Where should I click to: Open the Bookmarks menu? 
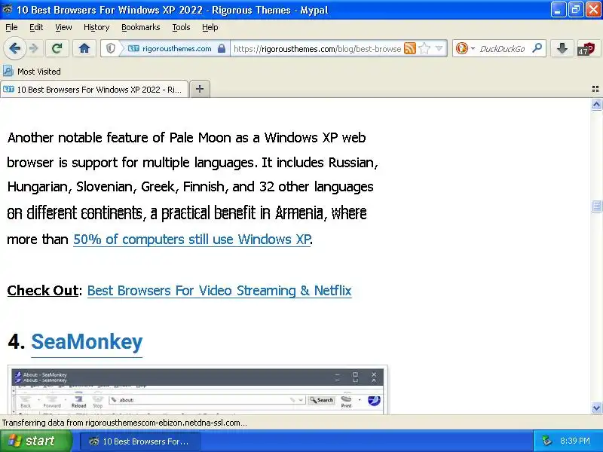141,27
